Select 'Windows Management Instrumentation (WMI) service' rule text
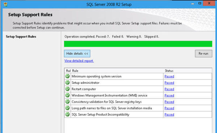The image size is (217, 133). pos(110,96)
